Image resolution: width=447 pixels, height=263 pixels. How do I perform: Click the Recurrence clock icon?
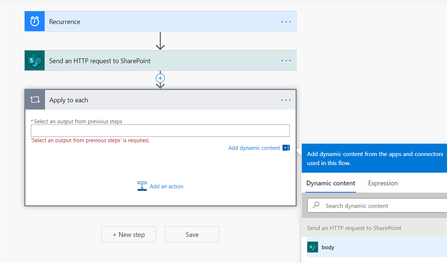(x=34, y=21)
